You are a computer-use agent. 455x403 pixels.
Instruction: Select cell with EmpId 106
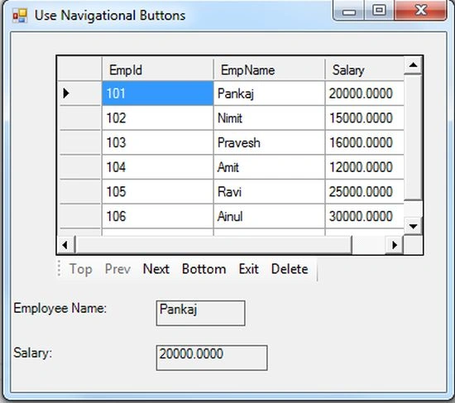[x=157, y=216]
